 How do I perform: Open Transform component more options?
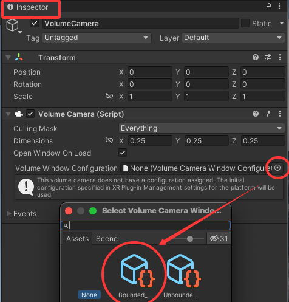(280, 57)
